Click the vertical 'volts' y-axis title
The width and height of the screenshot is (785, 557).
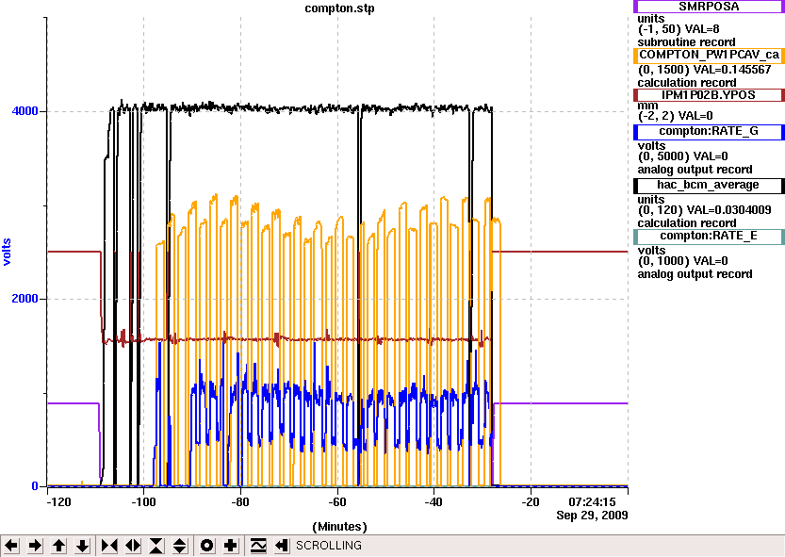pyautogui.click(x=7, y=252)
